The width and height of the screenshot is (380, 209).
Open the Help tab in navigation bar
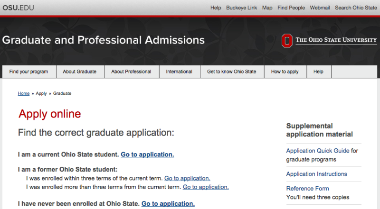[318, 72]
